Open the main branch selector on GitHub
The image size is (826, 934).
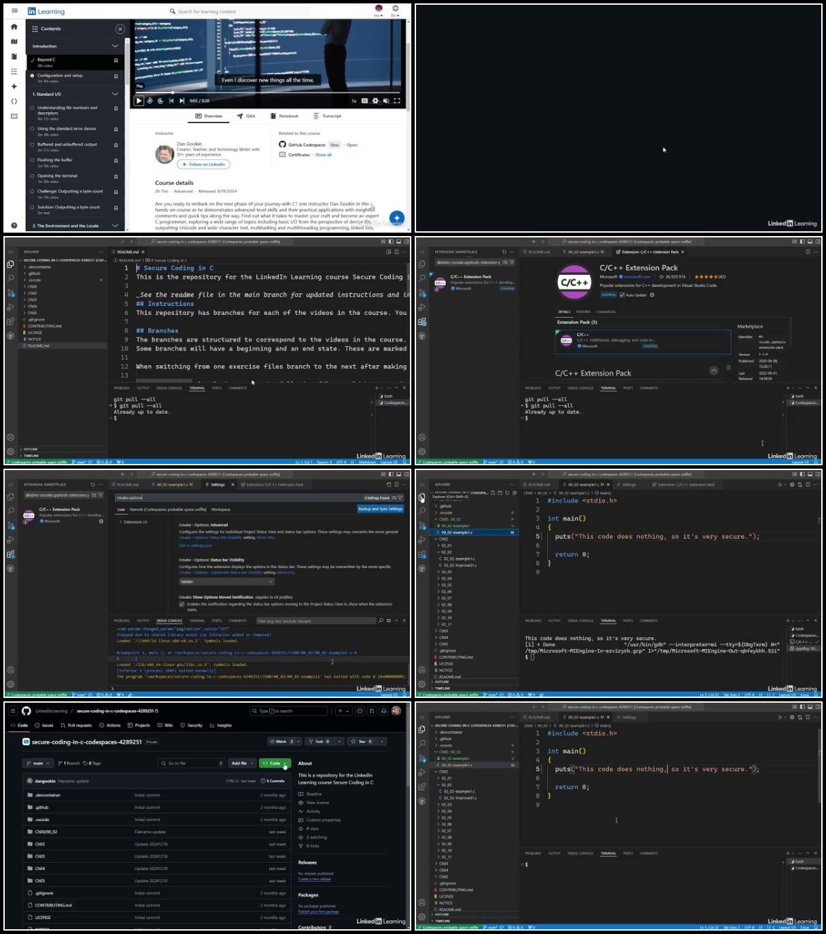37,763
